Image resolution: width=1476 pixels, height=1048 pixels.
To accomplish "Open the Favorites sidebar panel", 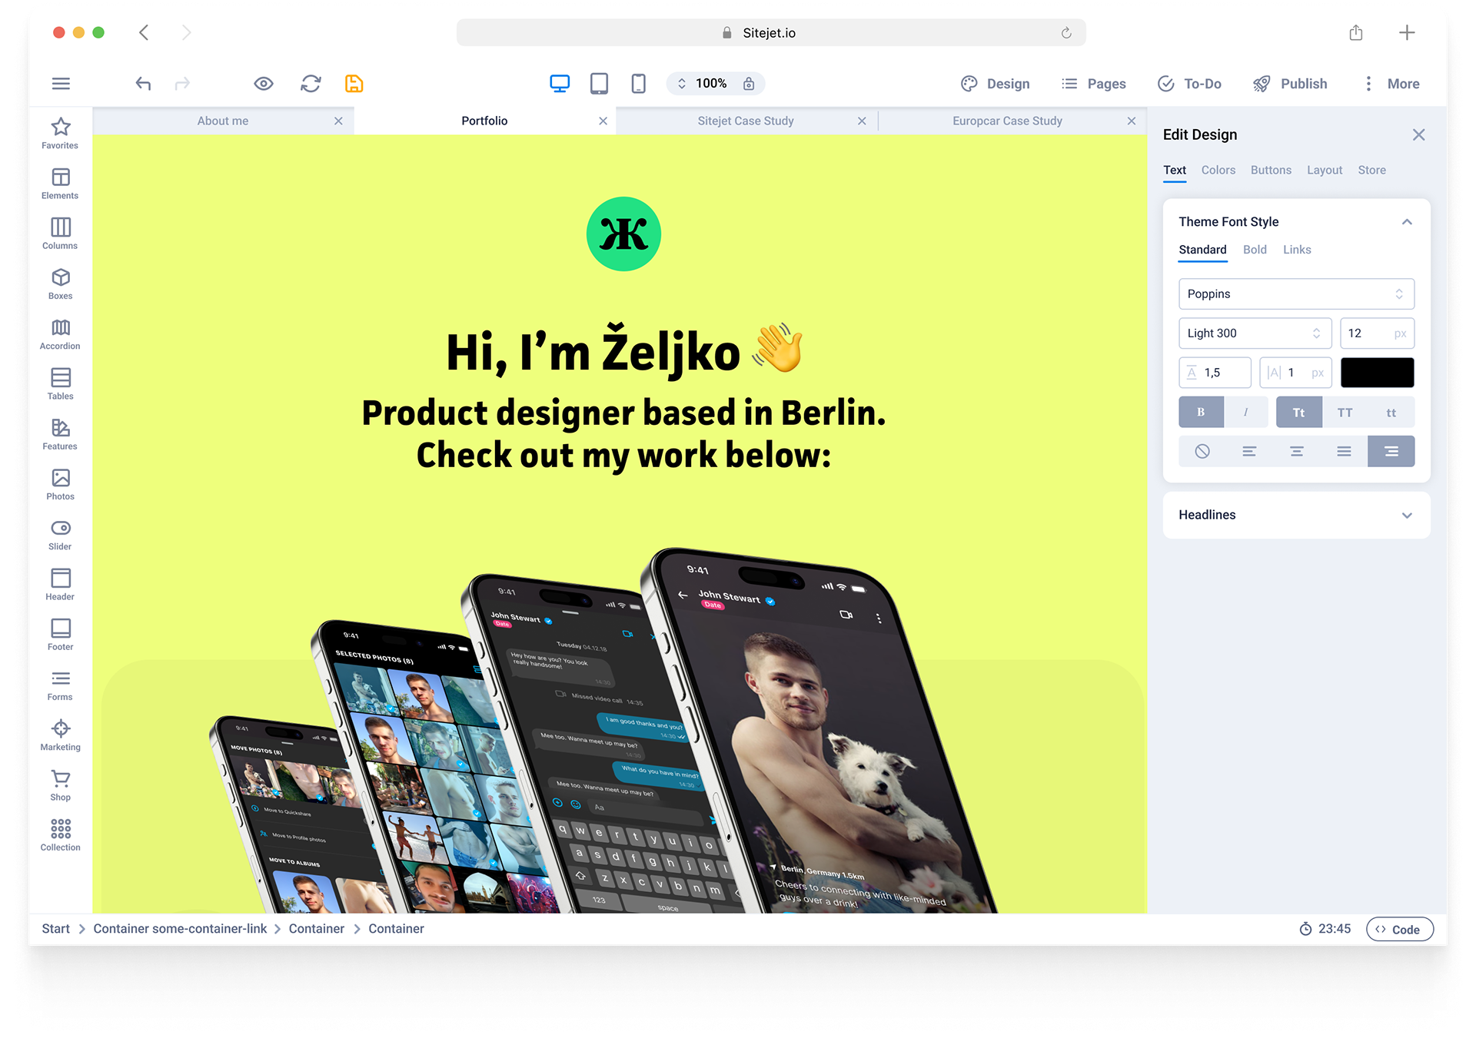I will pos(60,134).
